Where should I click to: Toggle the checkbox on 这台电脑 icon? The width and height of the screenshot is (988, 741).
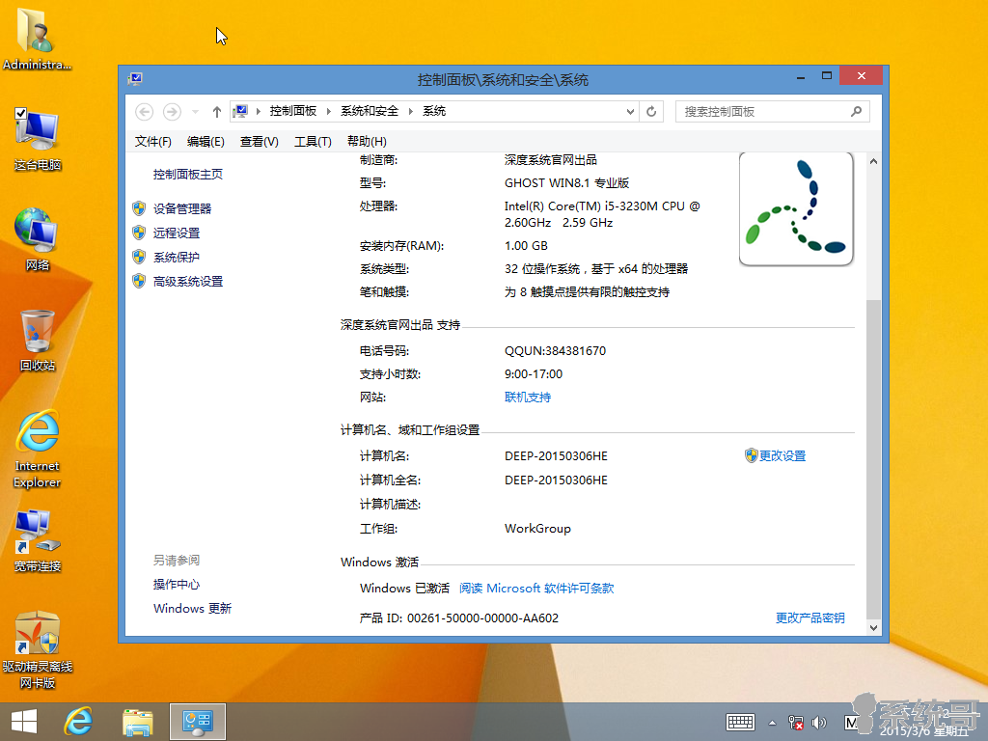pyautogui.click(x=20, y=113)
